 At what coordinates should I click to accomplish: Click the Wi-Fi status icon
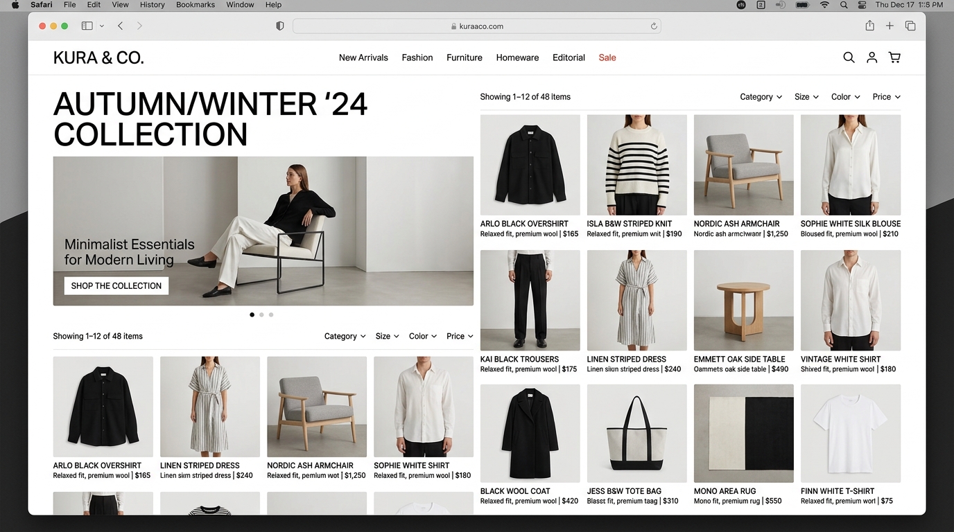point(824,5)
